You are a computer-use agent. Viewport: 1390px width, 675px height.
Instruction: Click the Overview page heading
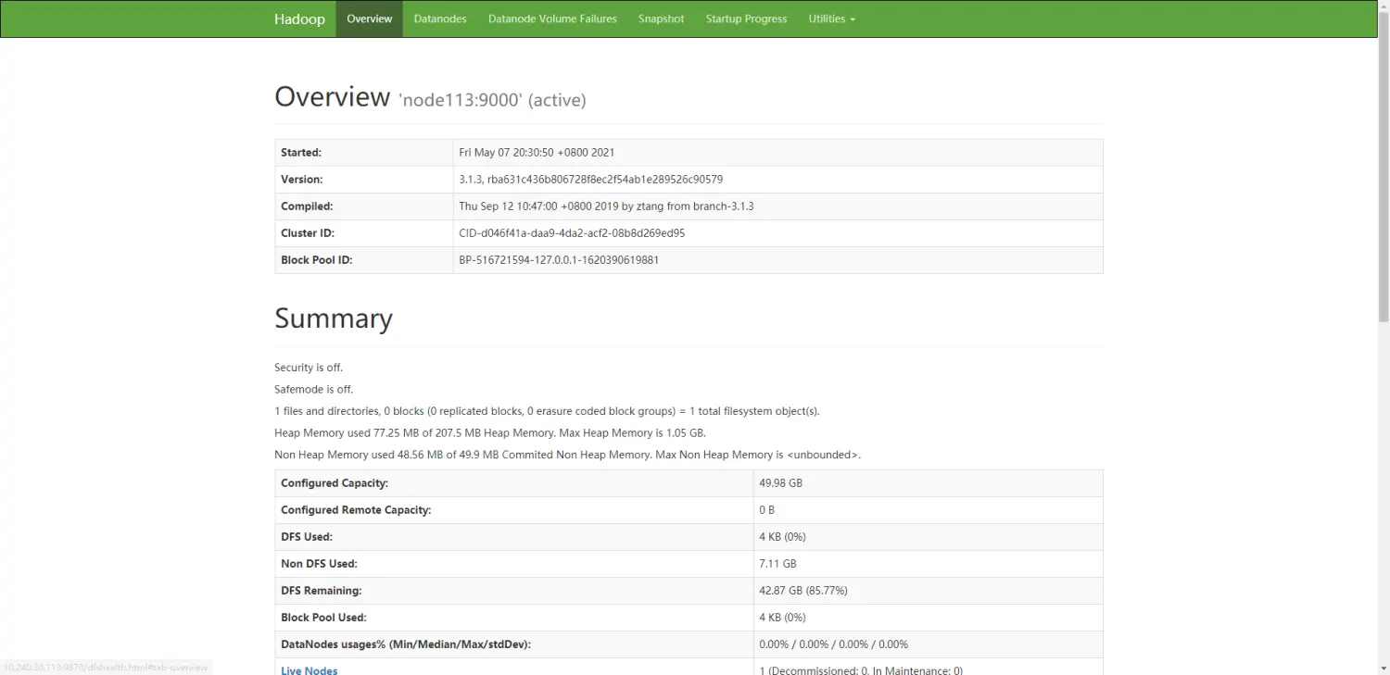[x=333, y=97]
